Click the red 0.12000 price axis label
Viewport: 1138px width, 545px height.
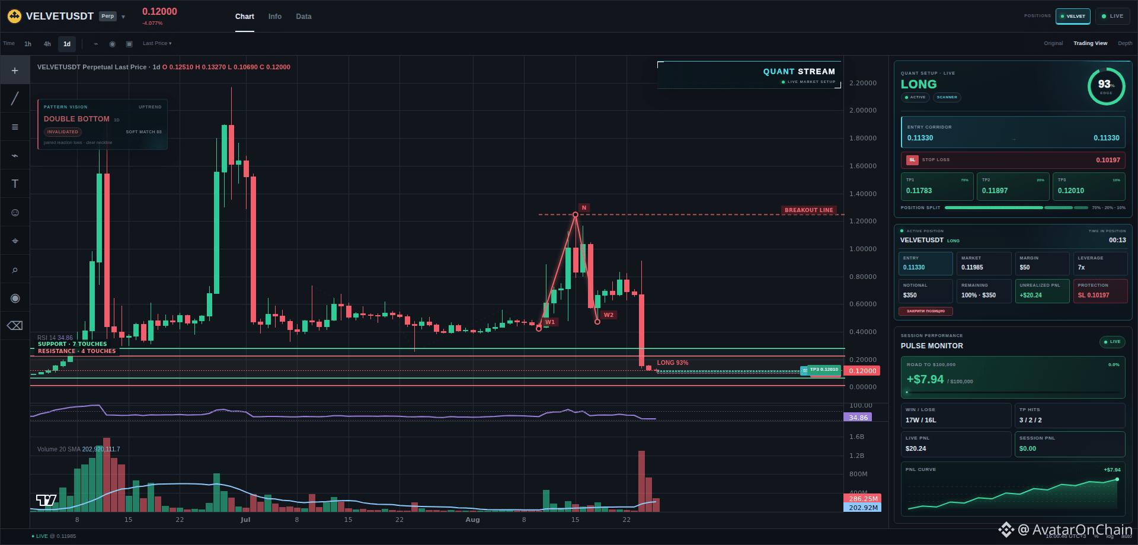tap(862, 371)
